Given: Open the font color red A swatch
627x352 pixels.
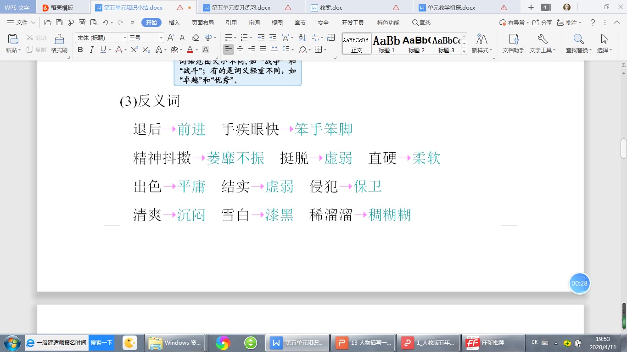Looking at the screenshot, I should coord(190,49).
